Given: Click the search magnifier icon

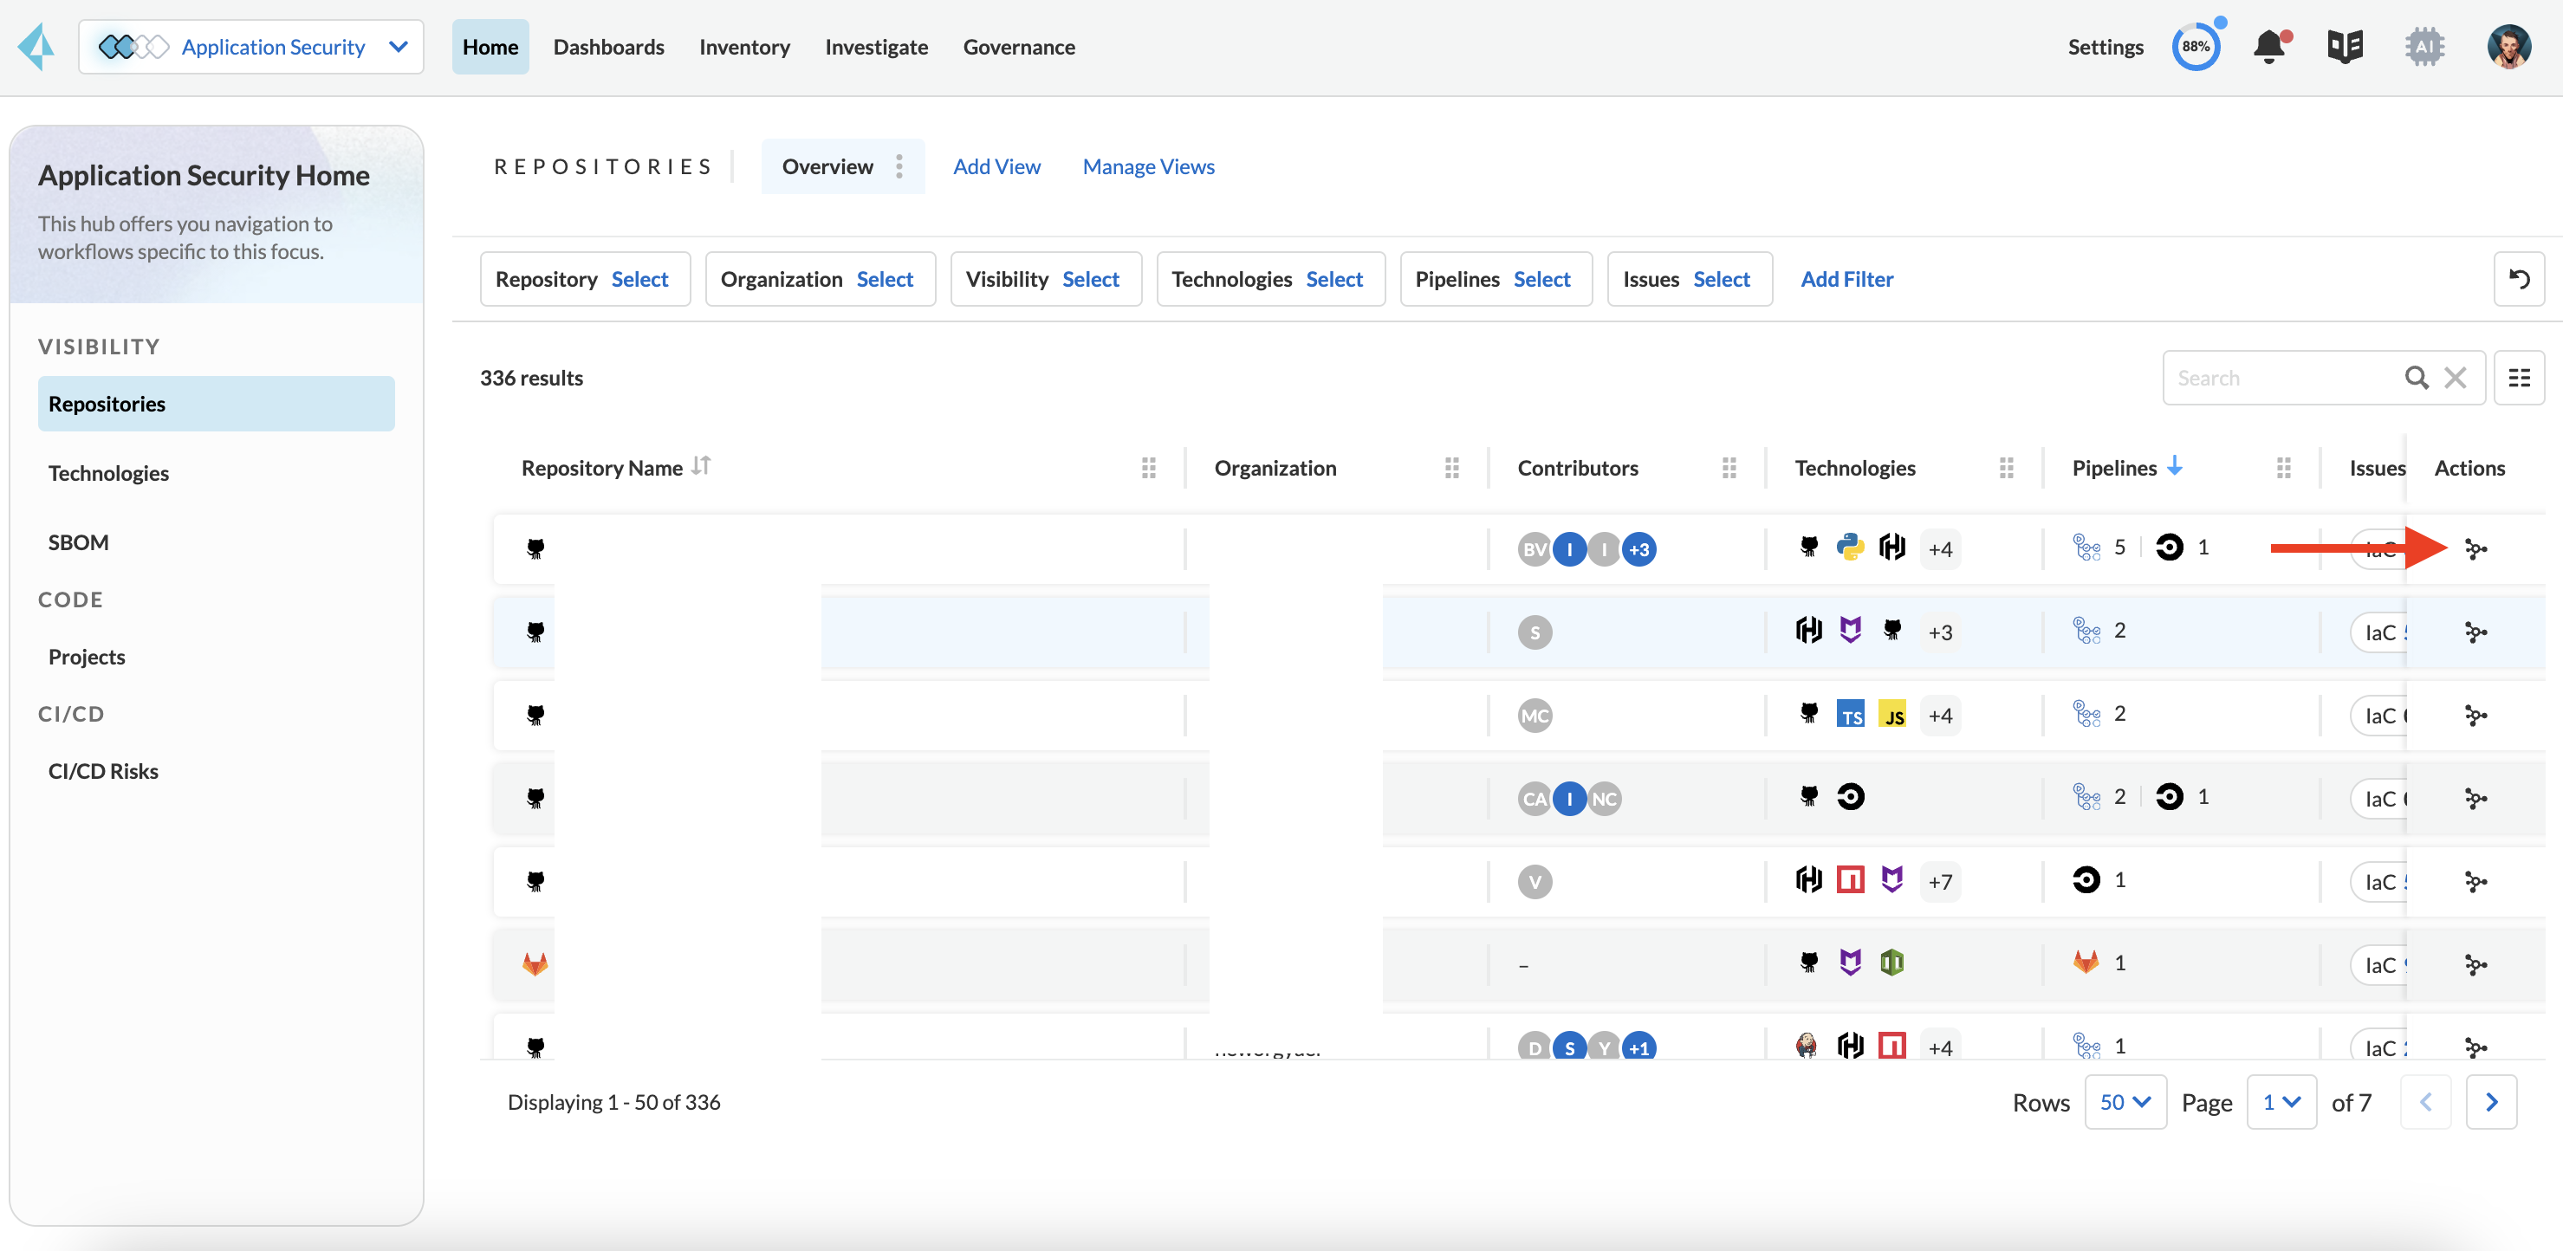Looking at the screenshot, I should [2416, 378].
